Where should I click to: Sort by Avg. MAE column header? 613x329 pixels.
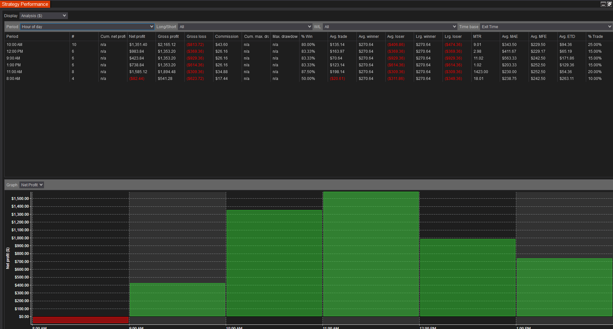[x=514, y=37]
